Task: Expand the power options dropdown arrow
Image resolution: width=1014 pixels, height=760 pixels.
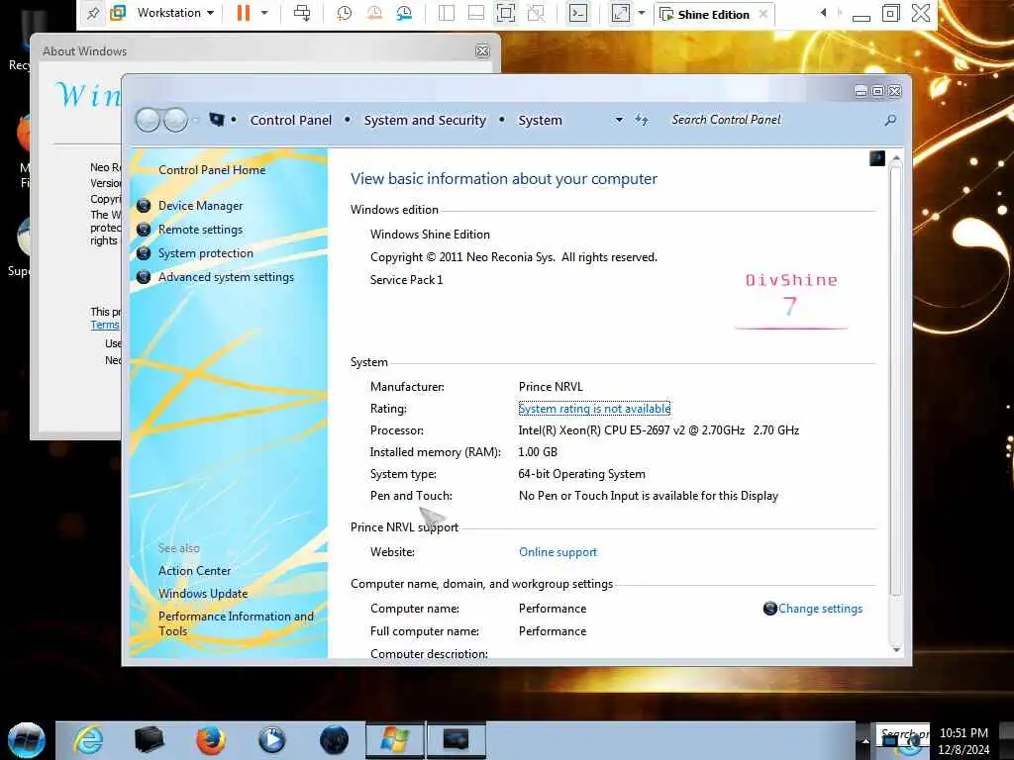Action: (x=264, y=13)
